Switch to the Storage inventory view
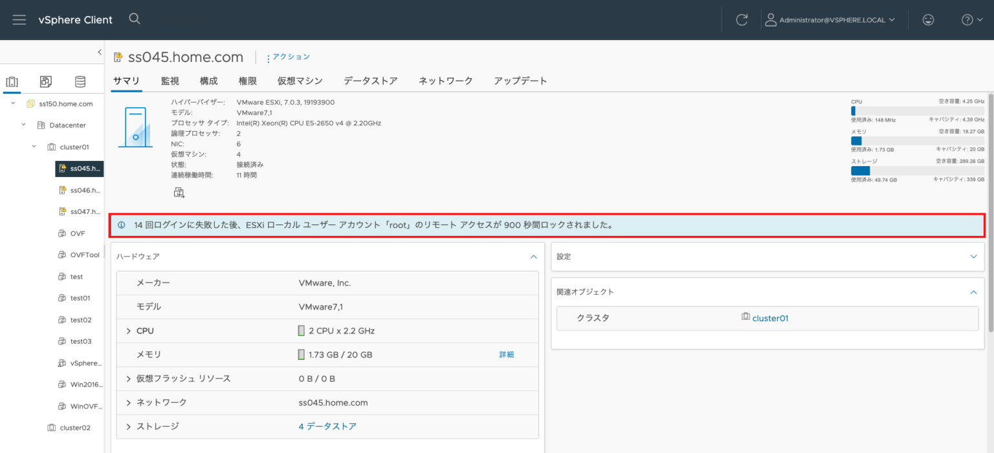 (x=80, y=82)
